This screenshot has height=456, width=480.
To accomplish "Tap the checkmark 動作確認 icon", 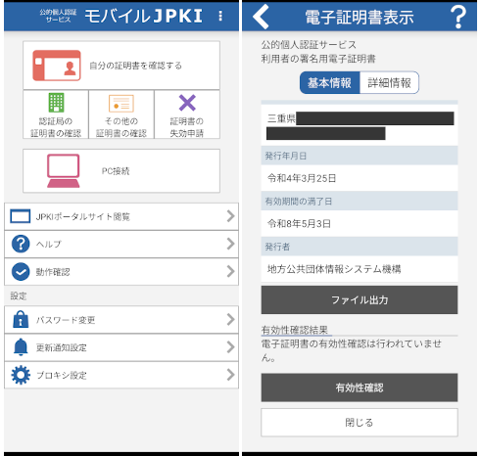I will click(21, 271).
